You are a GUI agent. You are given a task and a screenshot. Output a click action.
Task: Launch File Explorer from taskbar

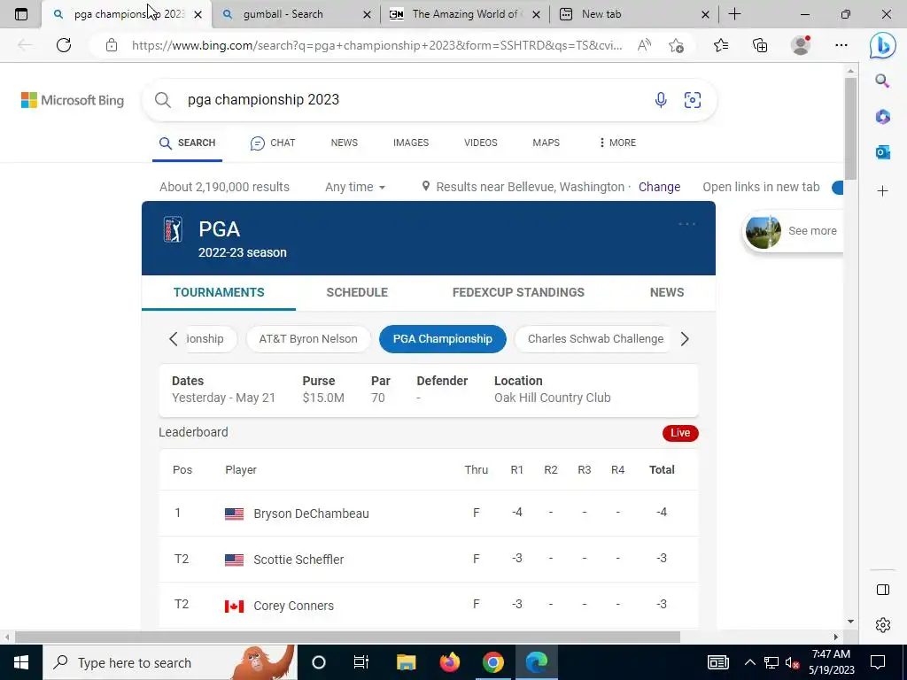pos(406,662)
